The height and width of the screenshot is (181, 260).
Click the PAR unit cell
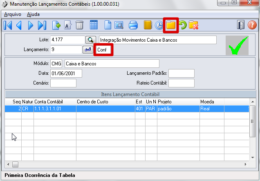pos(151,109)
